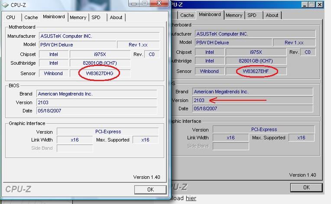Viewport: 331px width, 204px height.
Task: Click southbridge vendor Intel in right window
Action: tap(210, 61)
